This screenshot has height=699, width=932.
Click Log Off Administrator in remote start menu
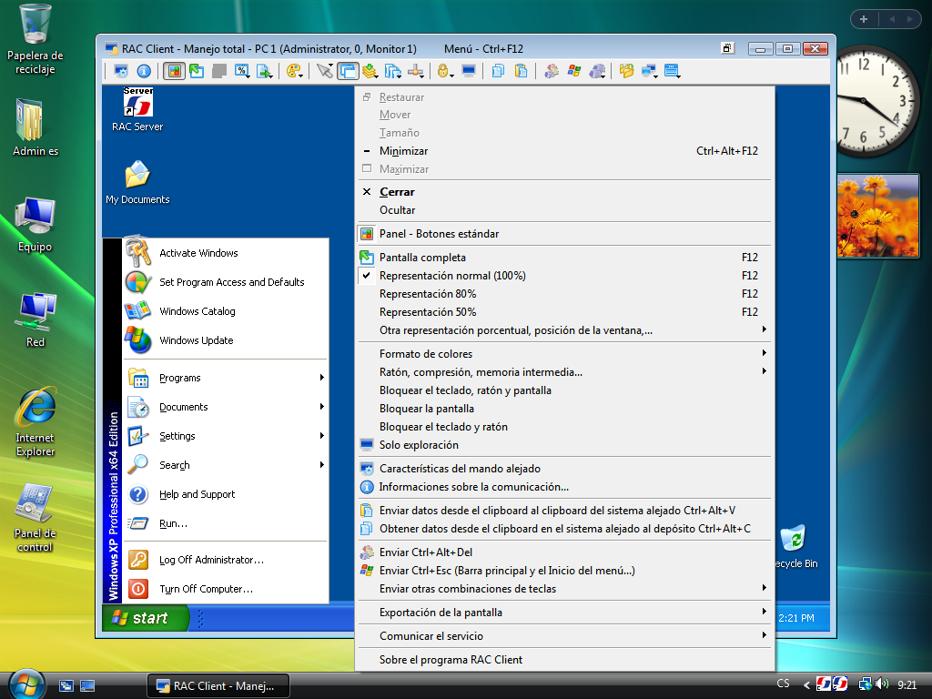[x=226, y=560]
